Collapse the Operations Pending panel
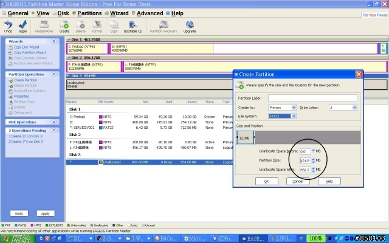 53,130
